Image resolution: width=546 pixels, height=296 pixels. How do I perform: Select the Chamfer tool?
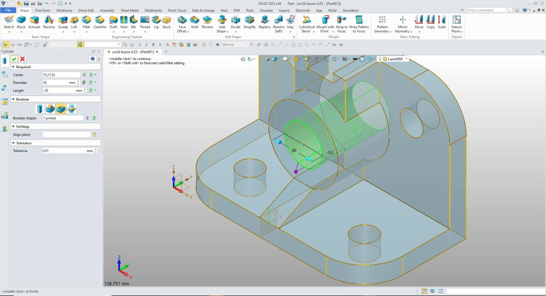(100, 21)
